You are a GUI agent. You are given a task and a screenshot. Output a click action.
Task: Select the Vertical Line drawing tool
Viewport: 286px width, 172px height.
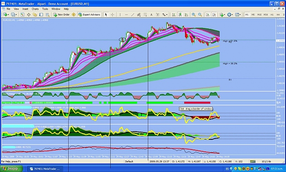[120, 15]
